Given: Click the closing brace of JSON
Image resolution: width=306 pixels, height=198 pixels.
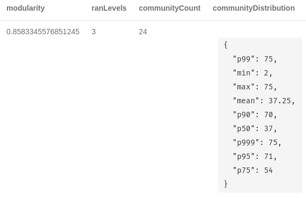Looking at the screenshot, I should click(226, 184).
